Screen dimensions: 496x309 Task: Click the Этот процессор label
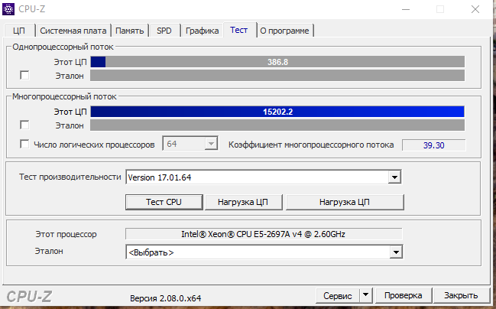66,234
